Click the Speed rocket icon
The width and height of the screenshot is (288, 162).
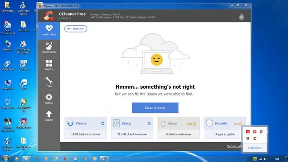pyautogui.click(x=163, y=123)
